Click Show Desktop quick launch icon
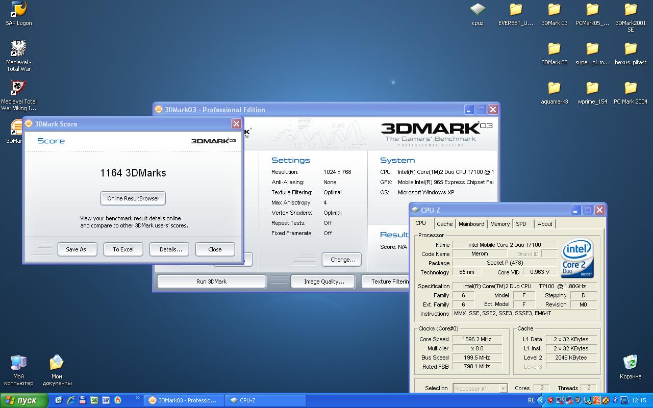Viewport: 653px width, 408px height. [59, 400]
